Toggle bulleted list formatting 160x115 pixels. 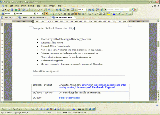coord(95,14)
